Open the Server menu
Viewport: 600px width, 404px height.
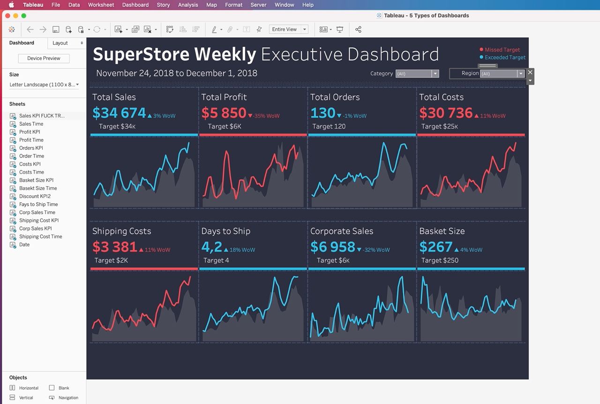point(258,5)
